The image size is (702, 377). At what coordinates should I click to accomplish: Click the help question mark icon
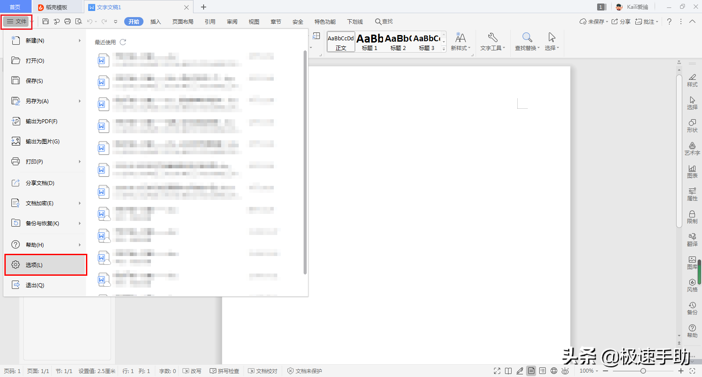click(x=669, y=21)
